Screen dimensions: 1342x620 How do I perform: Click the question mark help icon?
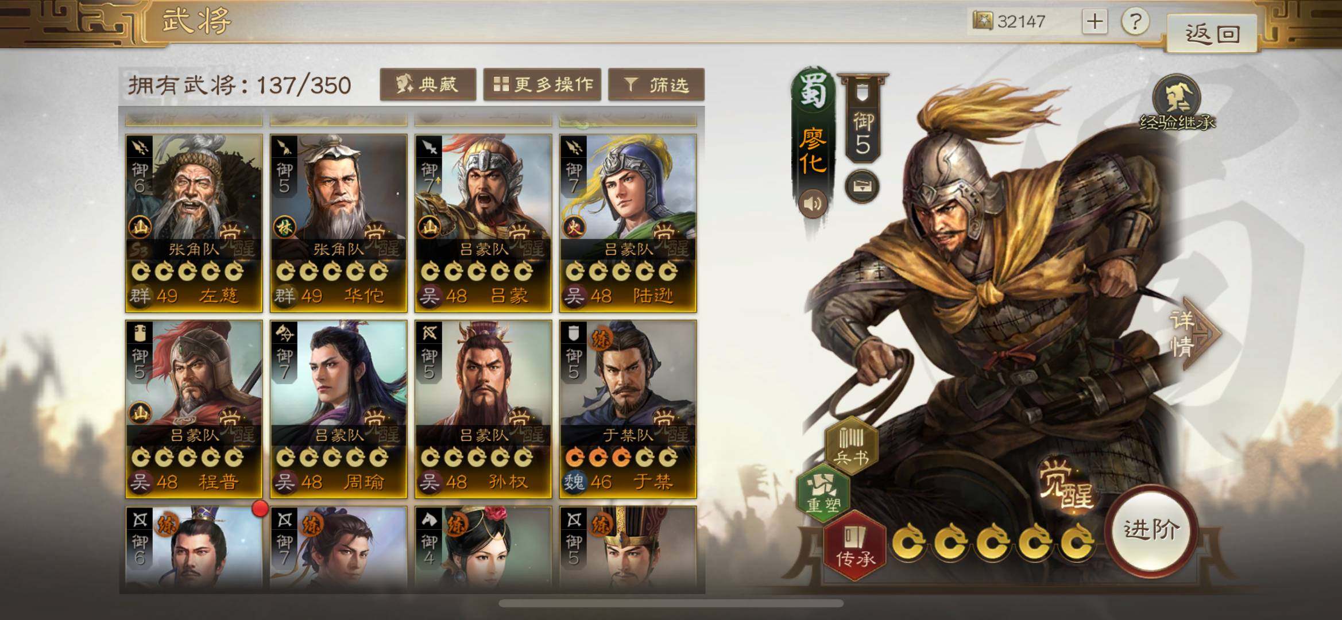pos(1135,22)
